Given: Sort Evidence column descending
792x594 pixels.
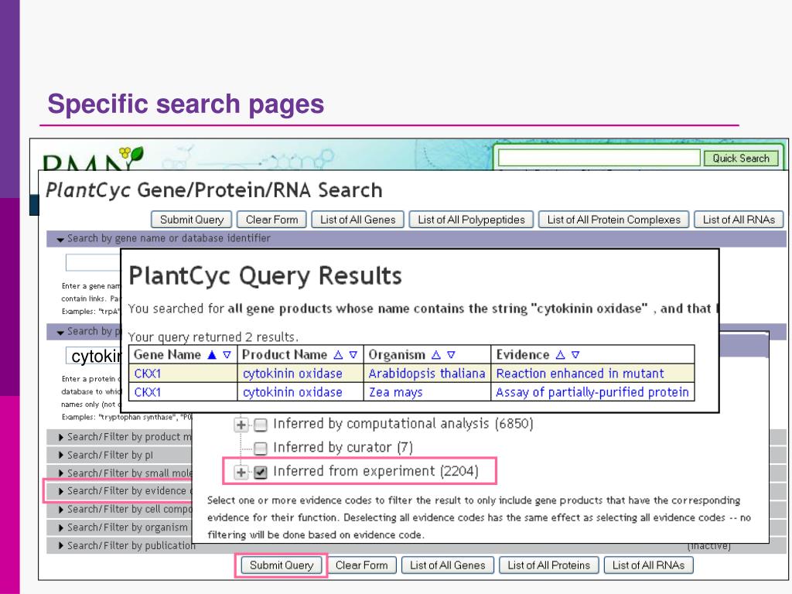Looking at the screenshot, I should pyautogui.click(x=575, y=355).
